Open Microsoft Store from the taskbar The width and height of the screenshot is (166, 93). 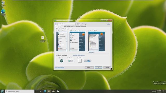pos(53,91)
